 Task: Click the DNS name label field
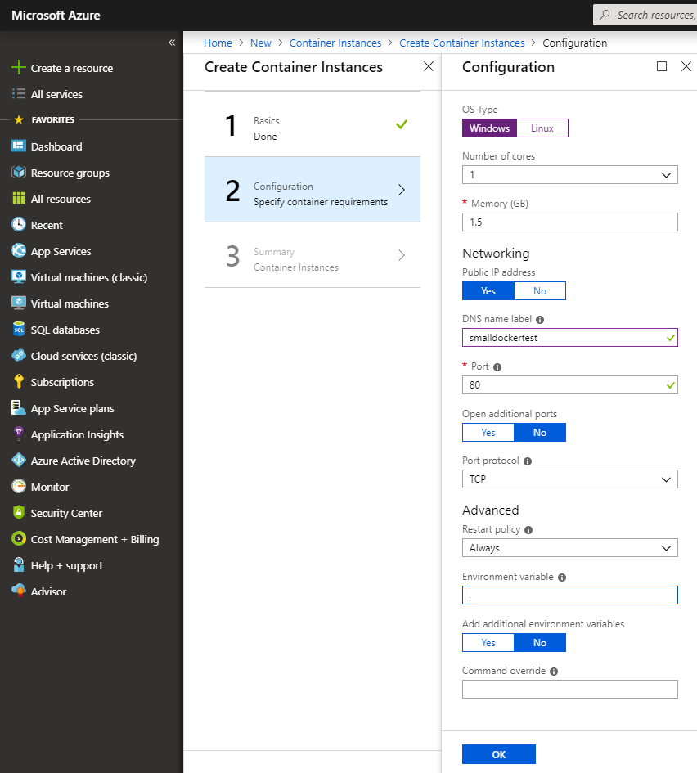(570, 338)
